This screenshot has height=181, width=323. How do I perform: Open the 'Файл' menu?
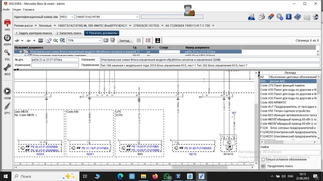[6, 10]
